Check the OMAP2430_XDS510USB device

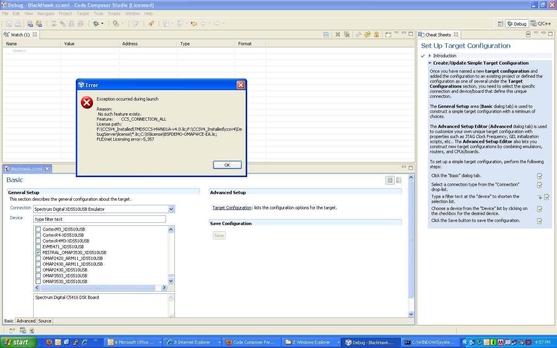pyautogui.click(x=38, y=270)
